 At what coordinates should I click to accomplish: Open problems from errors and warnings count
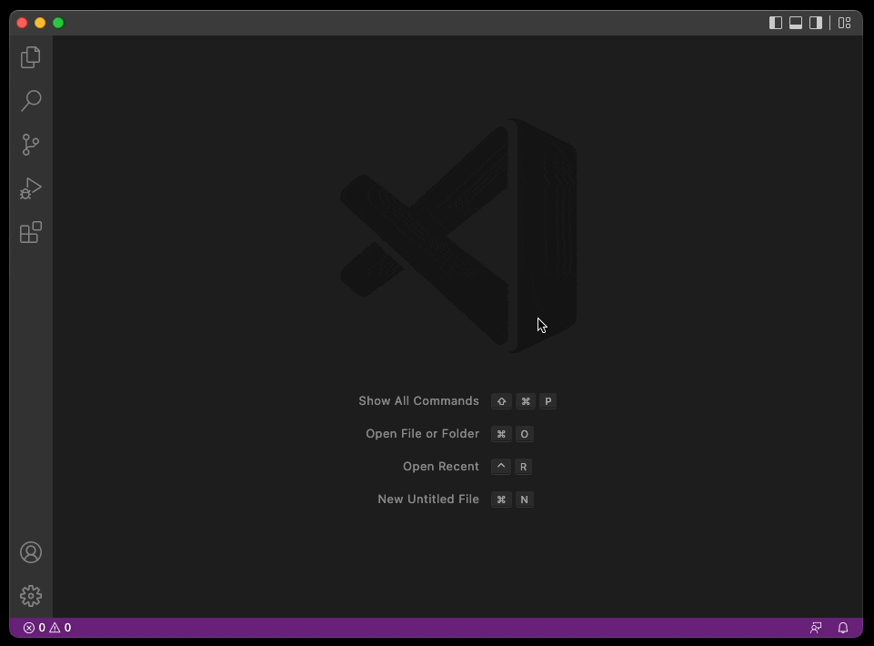47,628
